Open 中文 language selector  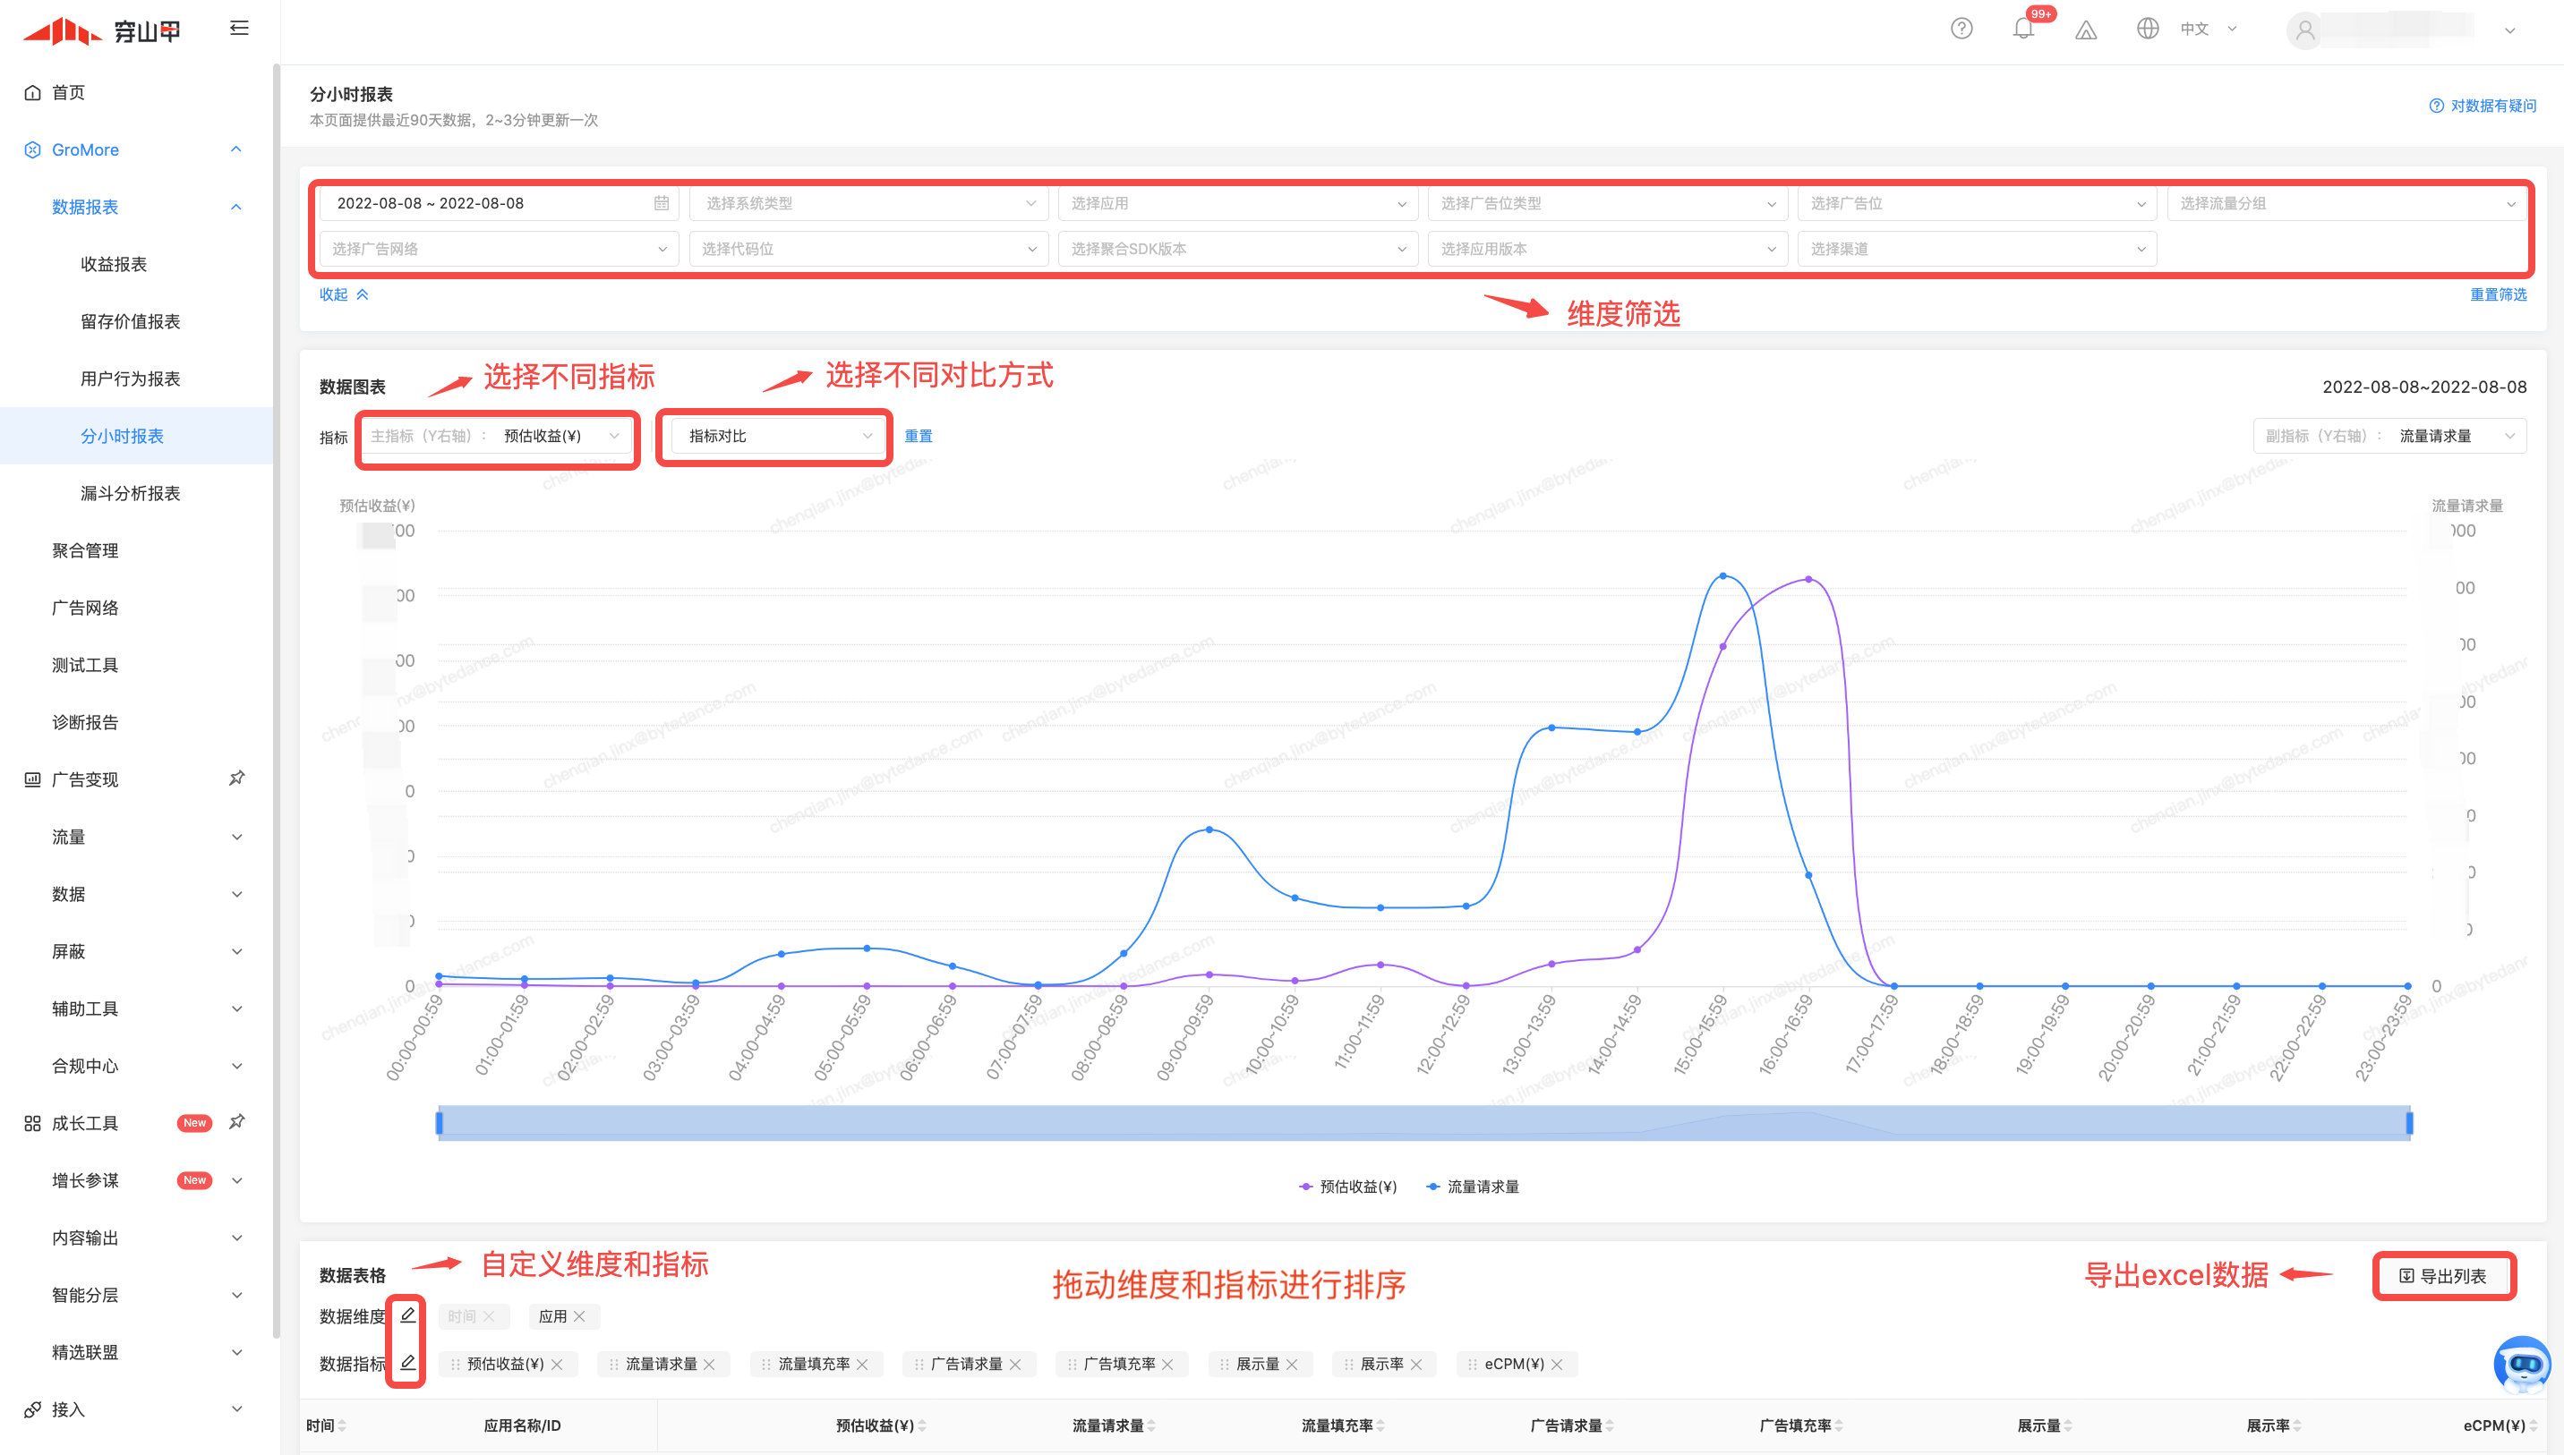pyautogui.click(x=2209, y=29)
